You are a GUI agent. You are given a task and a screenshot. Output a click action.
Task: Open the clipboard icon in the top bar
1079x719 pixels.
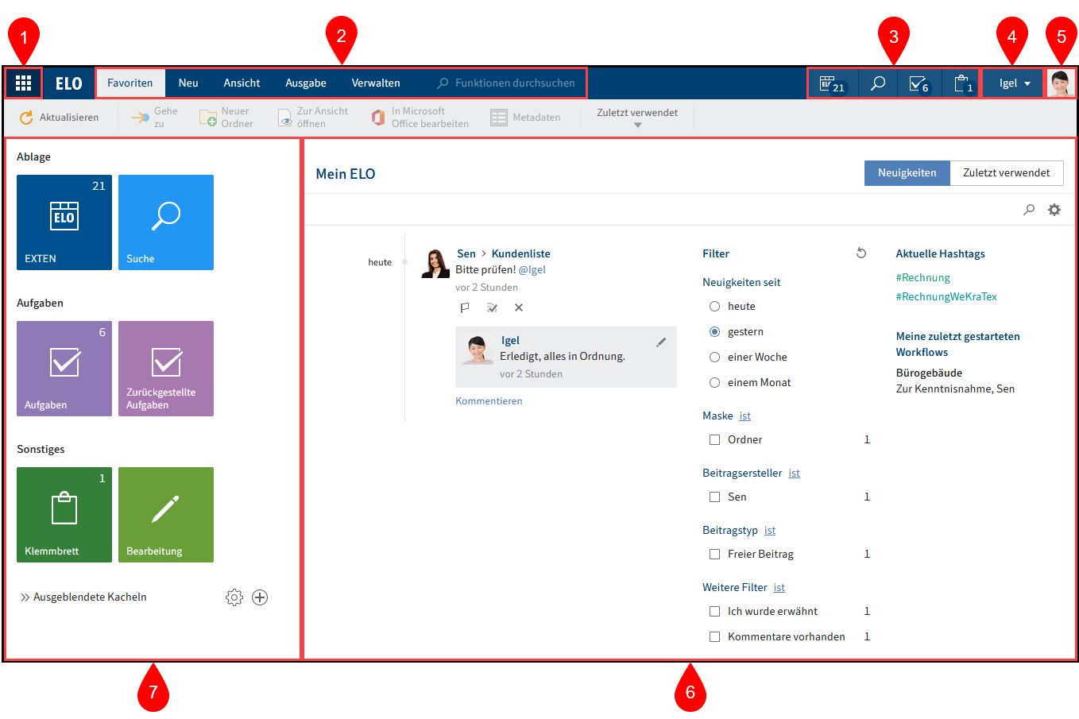(x=961, y=83)
